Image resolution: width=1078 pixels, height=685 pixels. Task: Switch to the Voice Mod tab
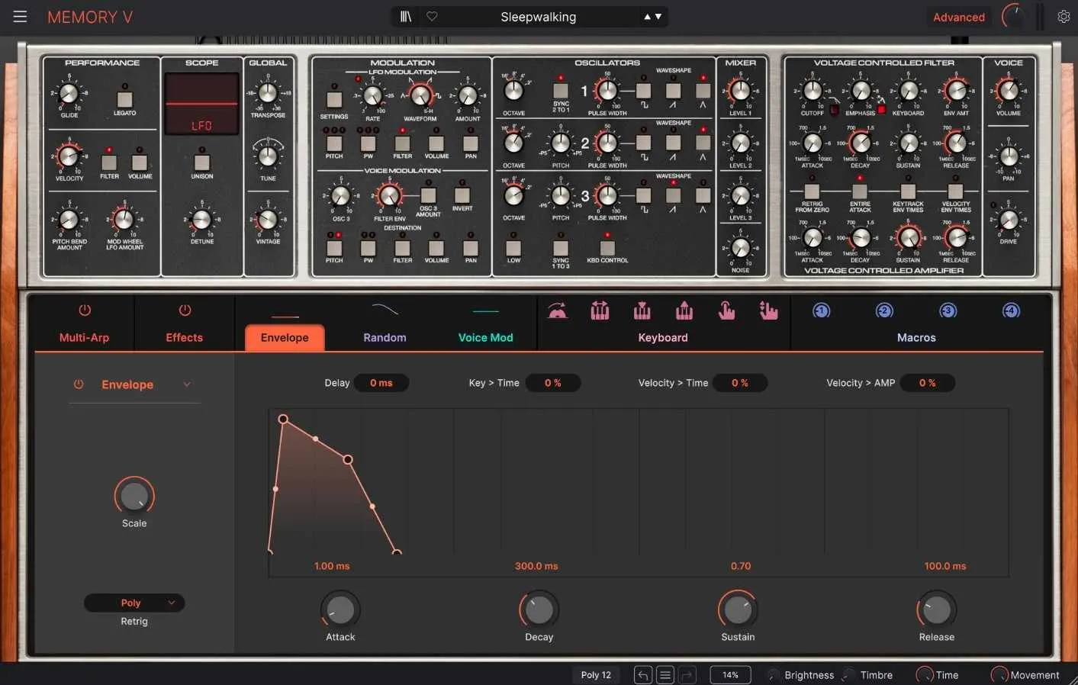pyautogui.click(x=485, y=337)
